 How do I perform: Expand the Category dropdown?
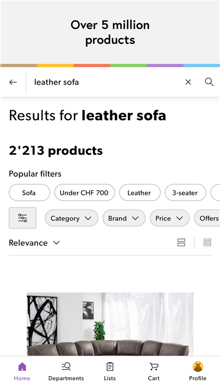(x=72, y=218)
